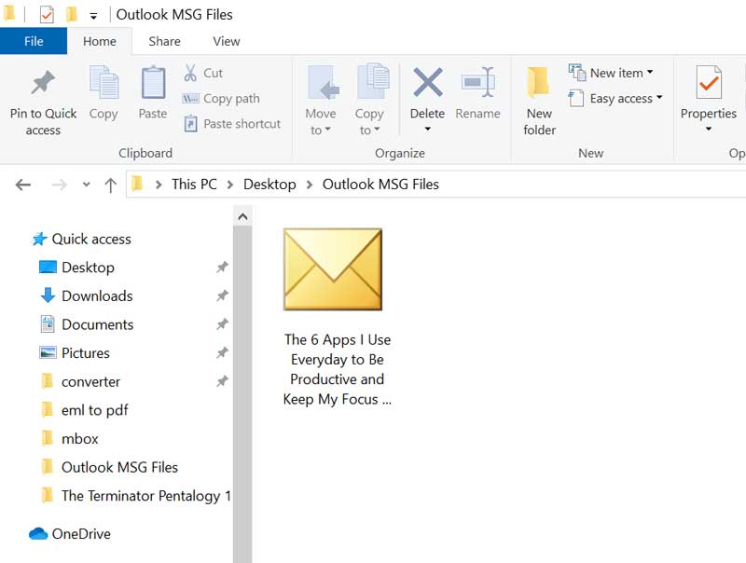Click the Paste clipboard icon
746x563 pixels.
click(153, 83)
